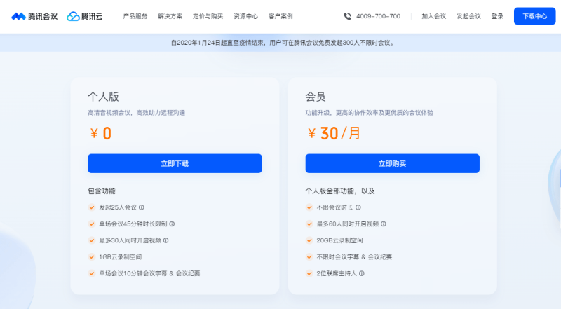Click the 20GB云录制空间 feature text
The height and width of the screenshot is (309, 561).
coord(339,240)
